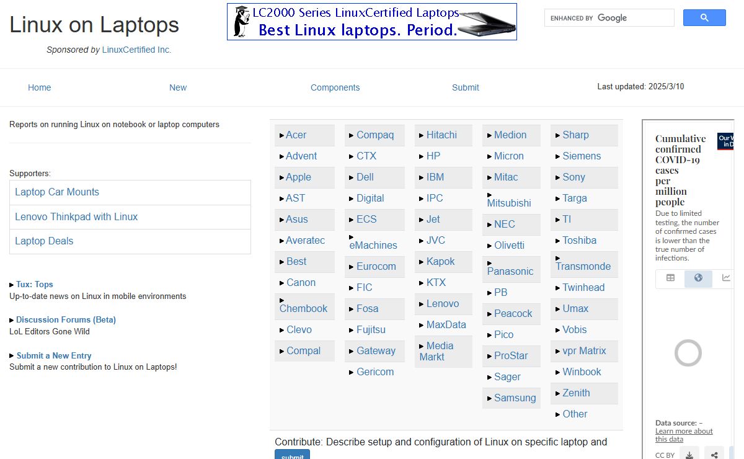
Task: Select the Apple manufacturer entry
Action: pos(298,177)
